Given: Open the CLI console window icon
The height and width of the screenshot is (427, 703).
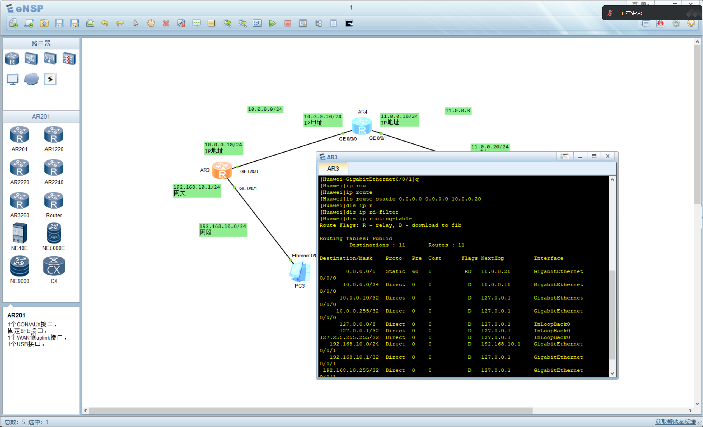Looking at the screenshot, I should point(349,23).
